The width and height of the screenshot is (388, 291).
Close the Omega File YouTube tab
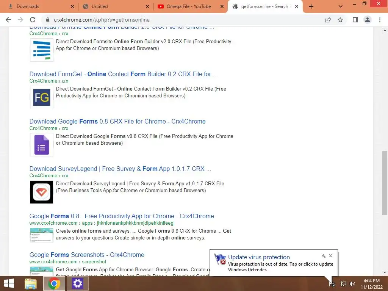coord(222,6)
